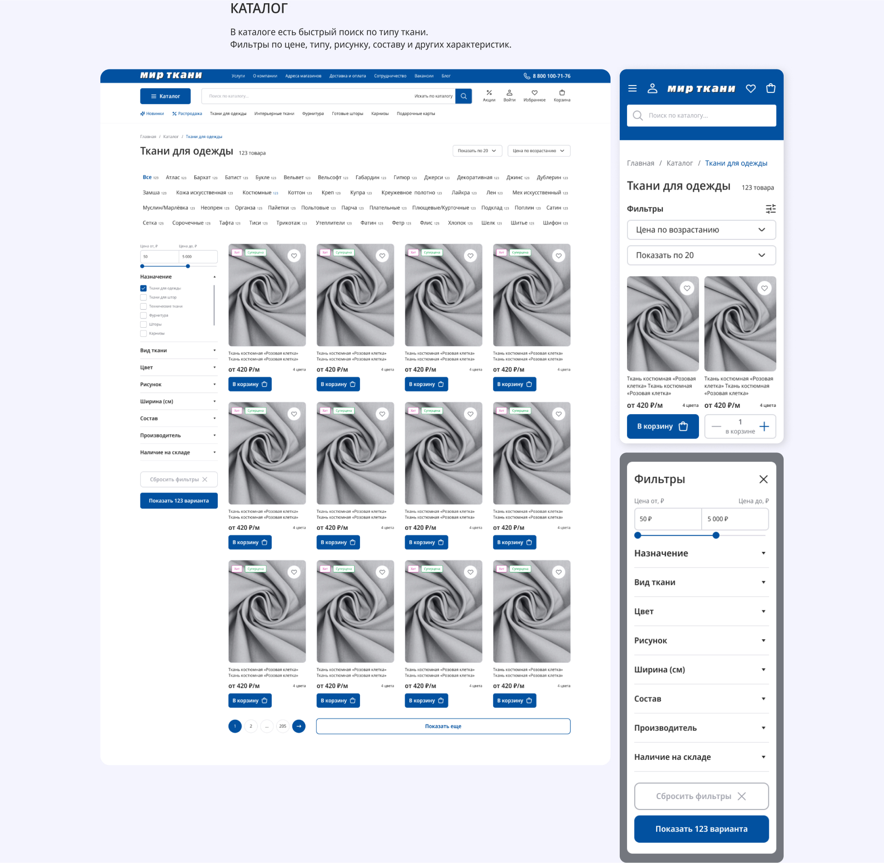Enable the Фурнитура checkbox
The width and height of the screenshot is (884, 863).
[x=144, y=315]
